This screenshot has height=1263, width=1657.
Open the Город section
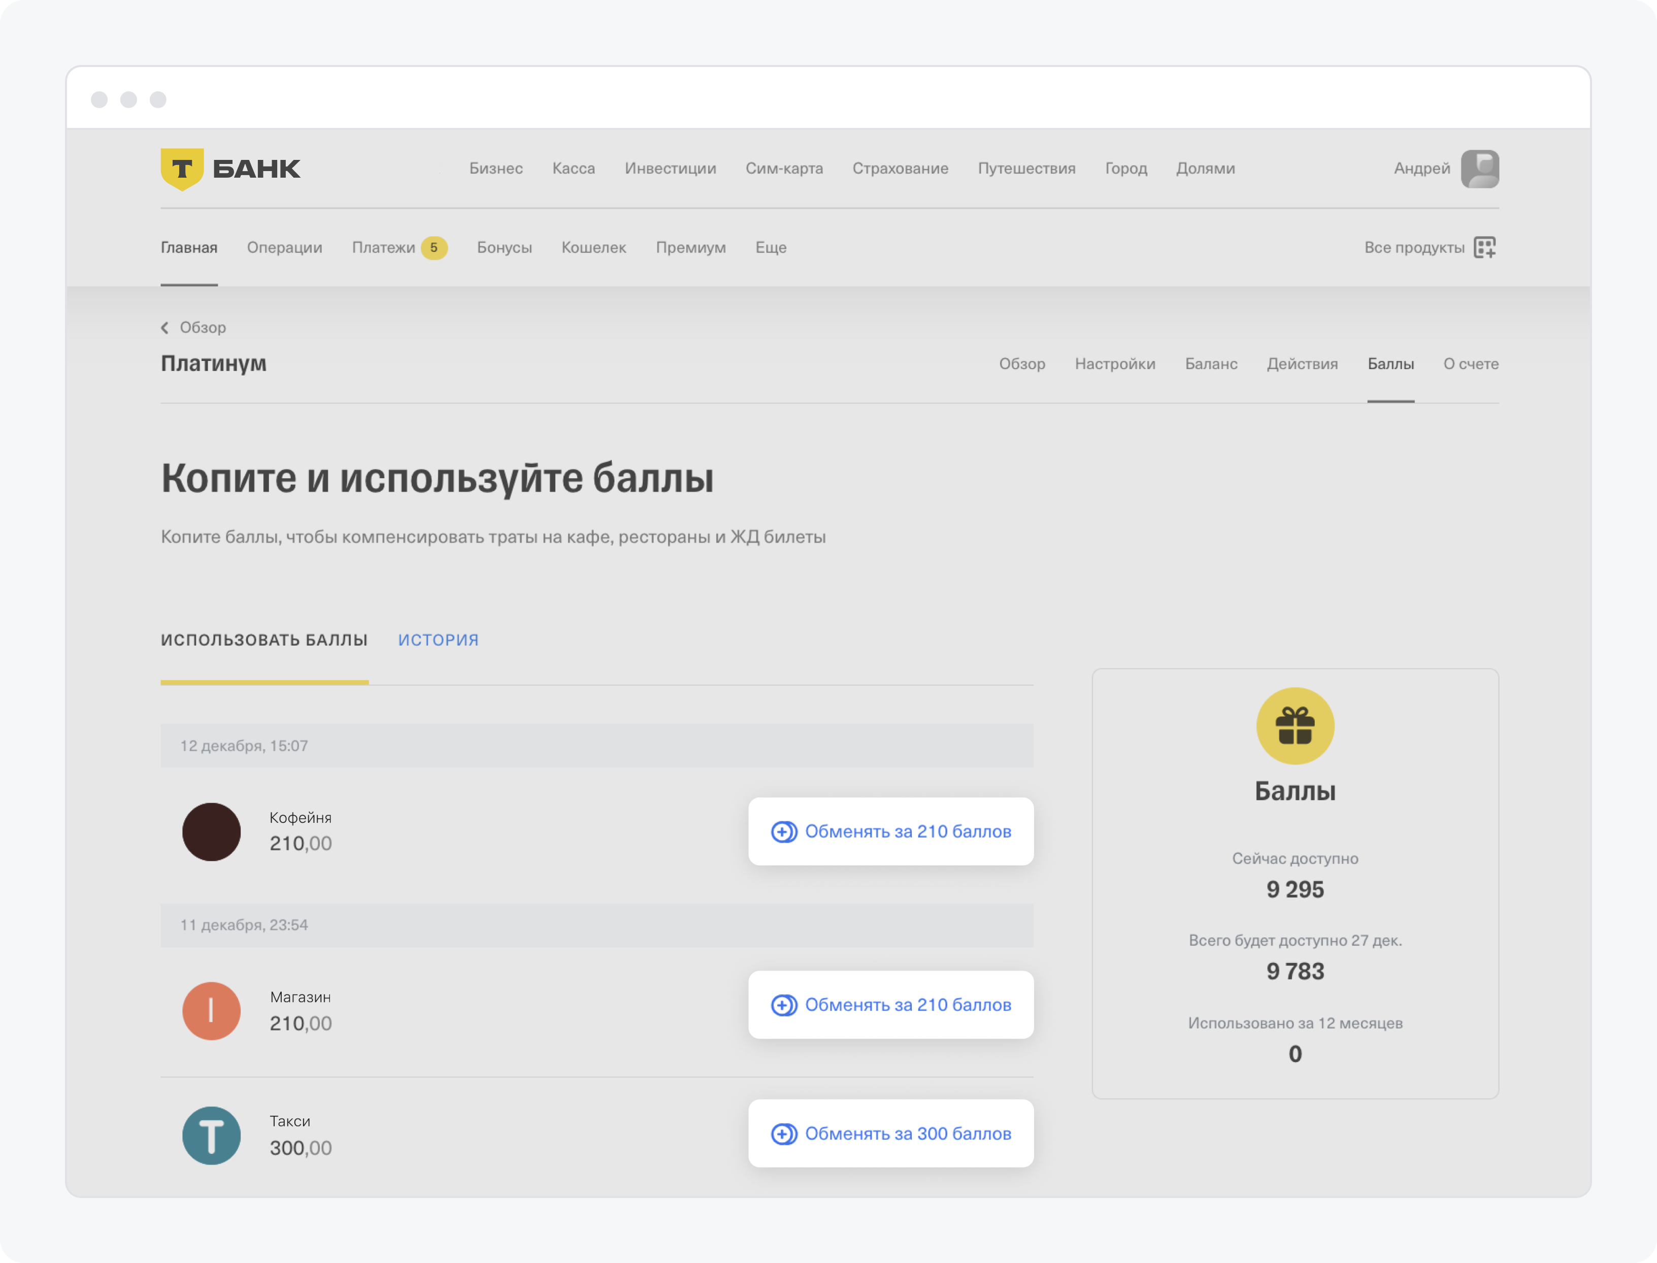tap(1125, 169)
